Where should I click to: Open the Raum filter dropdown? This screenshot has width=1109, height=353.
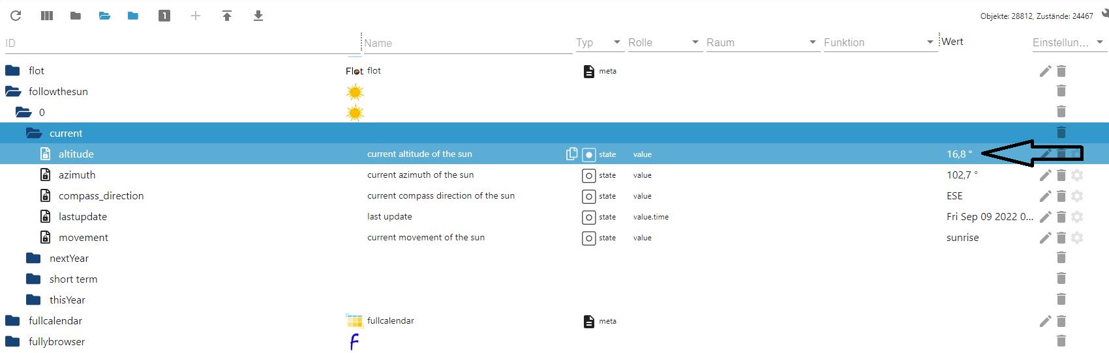(812, 42)
